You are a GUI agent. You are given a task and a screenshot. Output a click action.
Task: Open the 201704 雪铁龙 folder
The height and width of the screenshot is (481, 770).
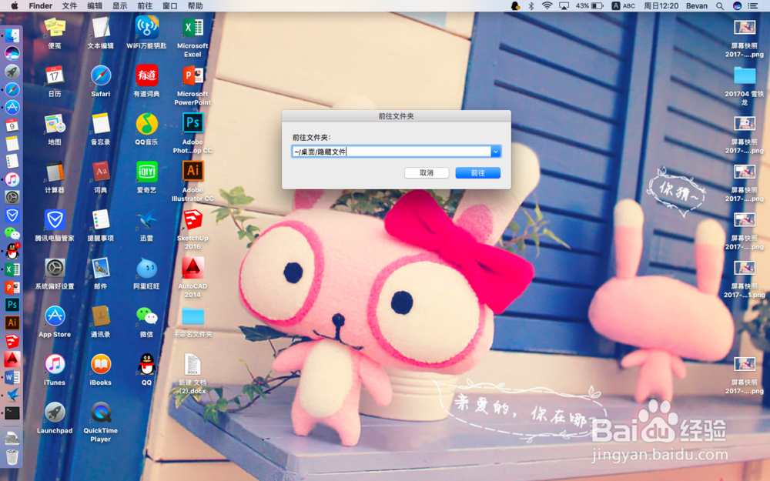pyautogui.click(x=745, y=75)
